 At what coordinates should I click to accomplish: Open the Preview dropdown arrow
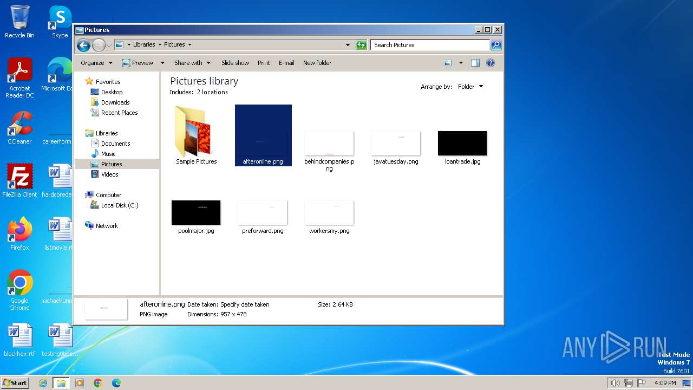pos(162,63)
